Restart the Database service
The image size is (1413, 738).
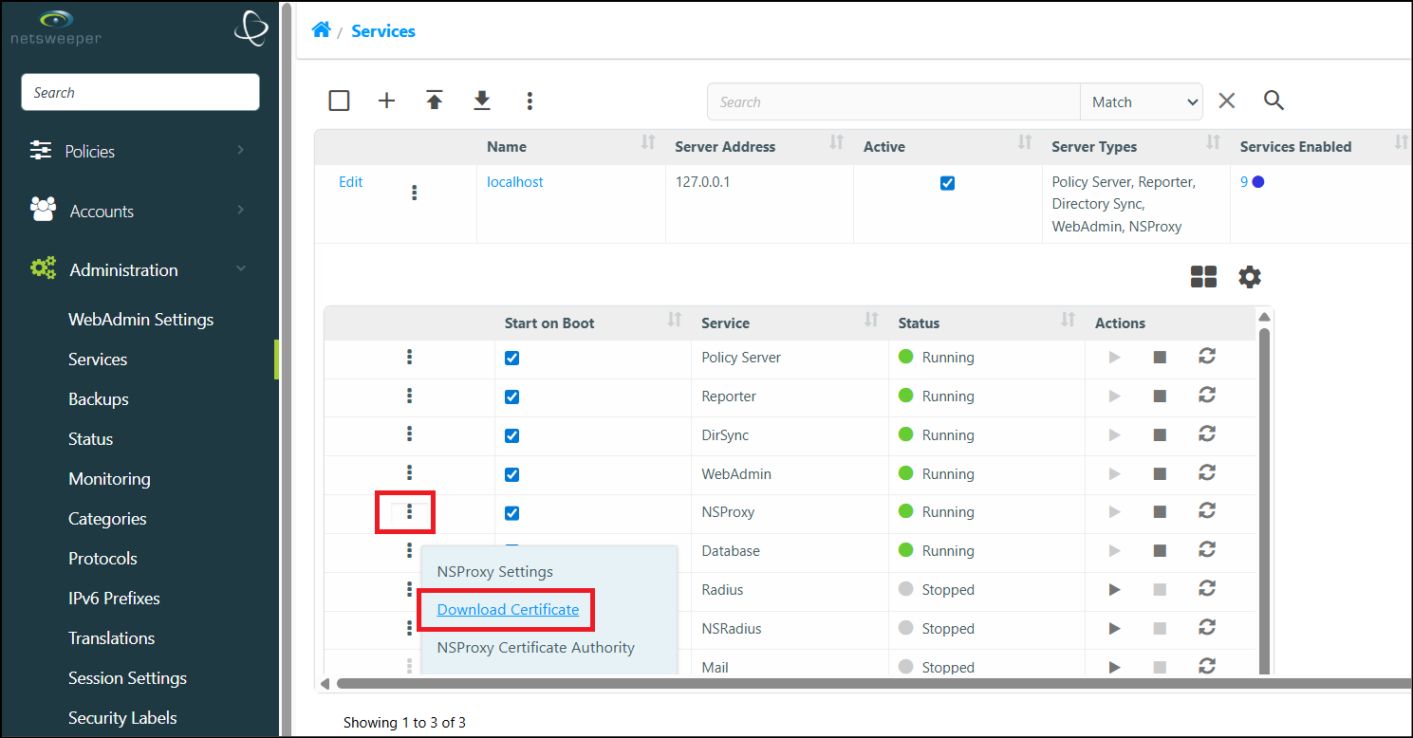(x=1207, y=550)
